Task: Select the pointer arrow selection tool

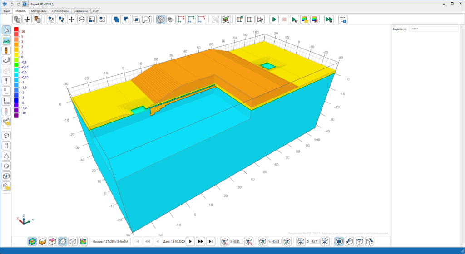Action: point(6,30)
